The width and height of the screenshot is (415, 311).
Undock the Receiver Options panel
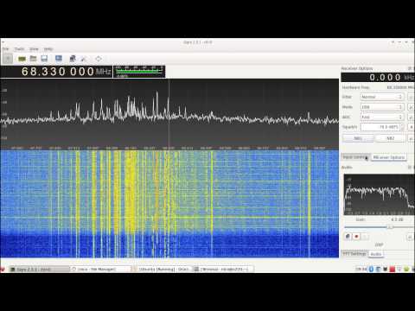pos(410,68)
